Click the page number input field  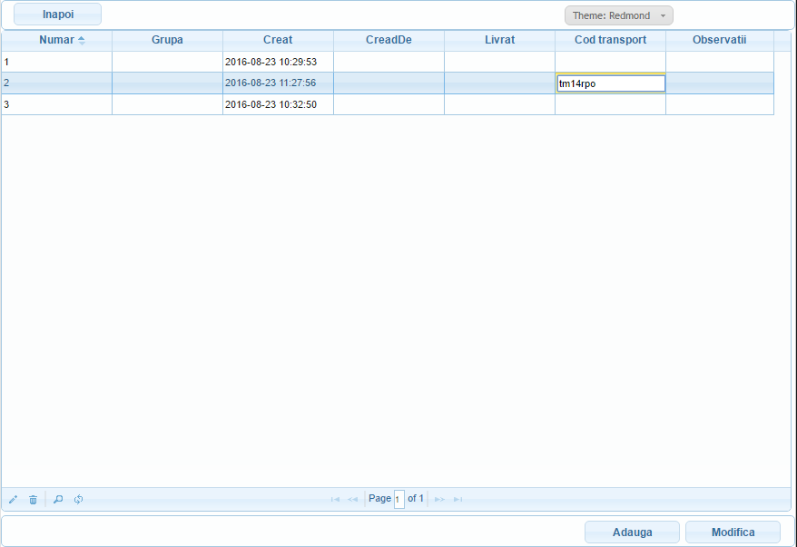(399, 498)
